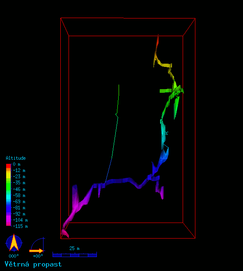The height and width of the screenshot is (271, 243).
Task: Click the magenta deepest passage at bottom-left
Action: pyautogui.click(x=65, y=231)
